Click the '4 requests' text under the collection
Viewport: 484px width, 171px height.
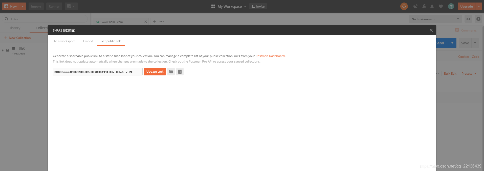(x=18, y=53)
